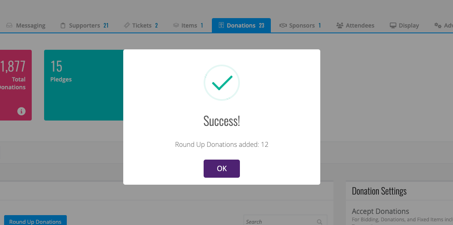Image resolution: width=453 pixels, height=225 pixels.
Task: Click the Attendees people icon
Action: tap(340, 26)
